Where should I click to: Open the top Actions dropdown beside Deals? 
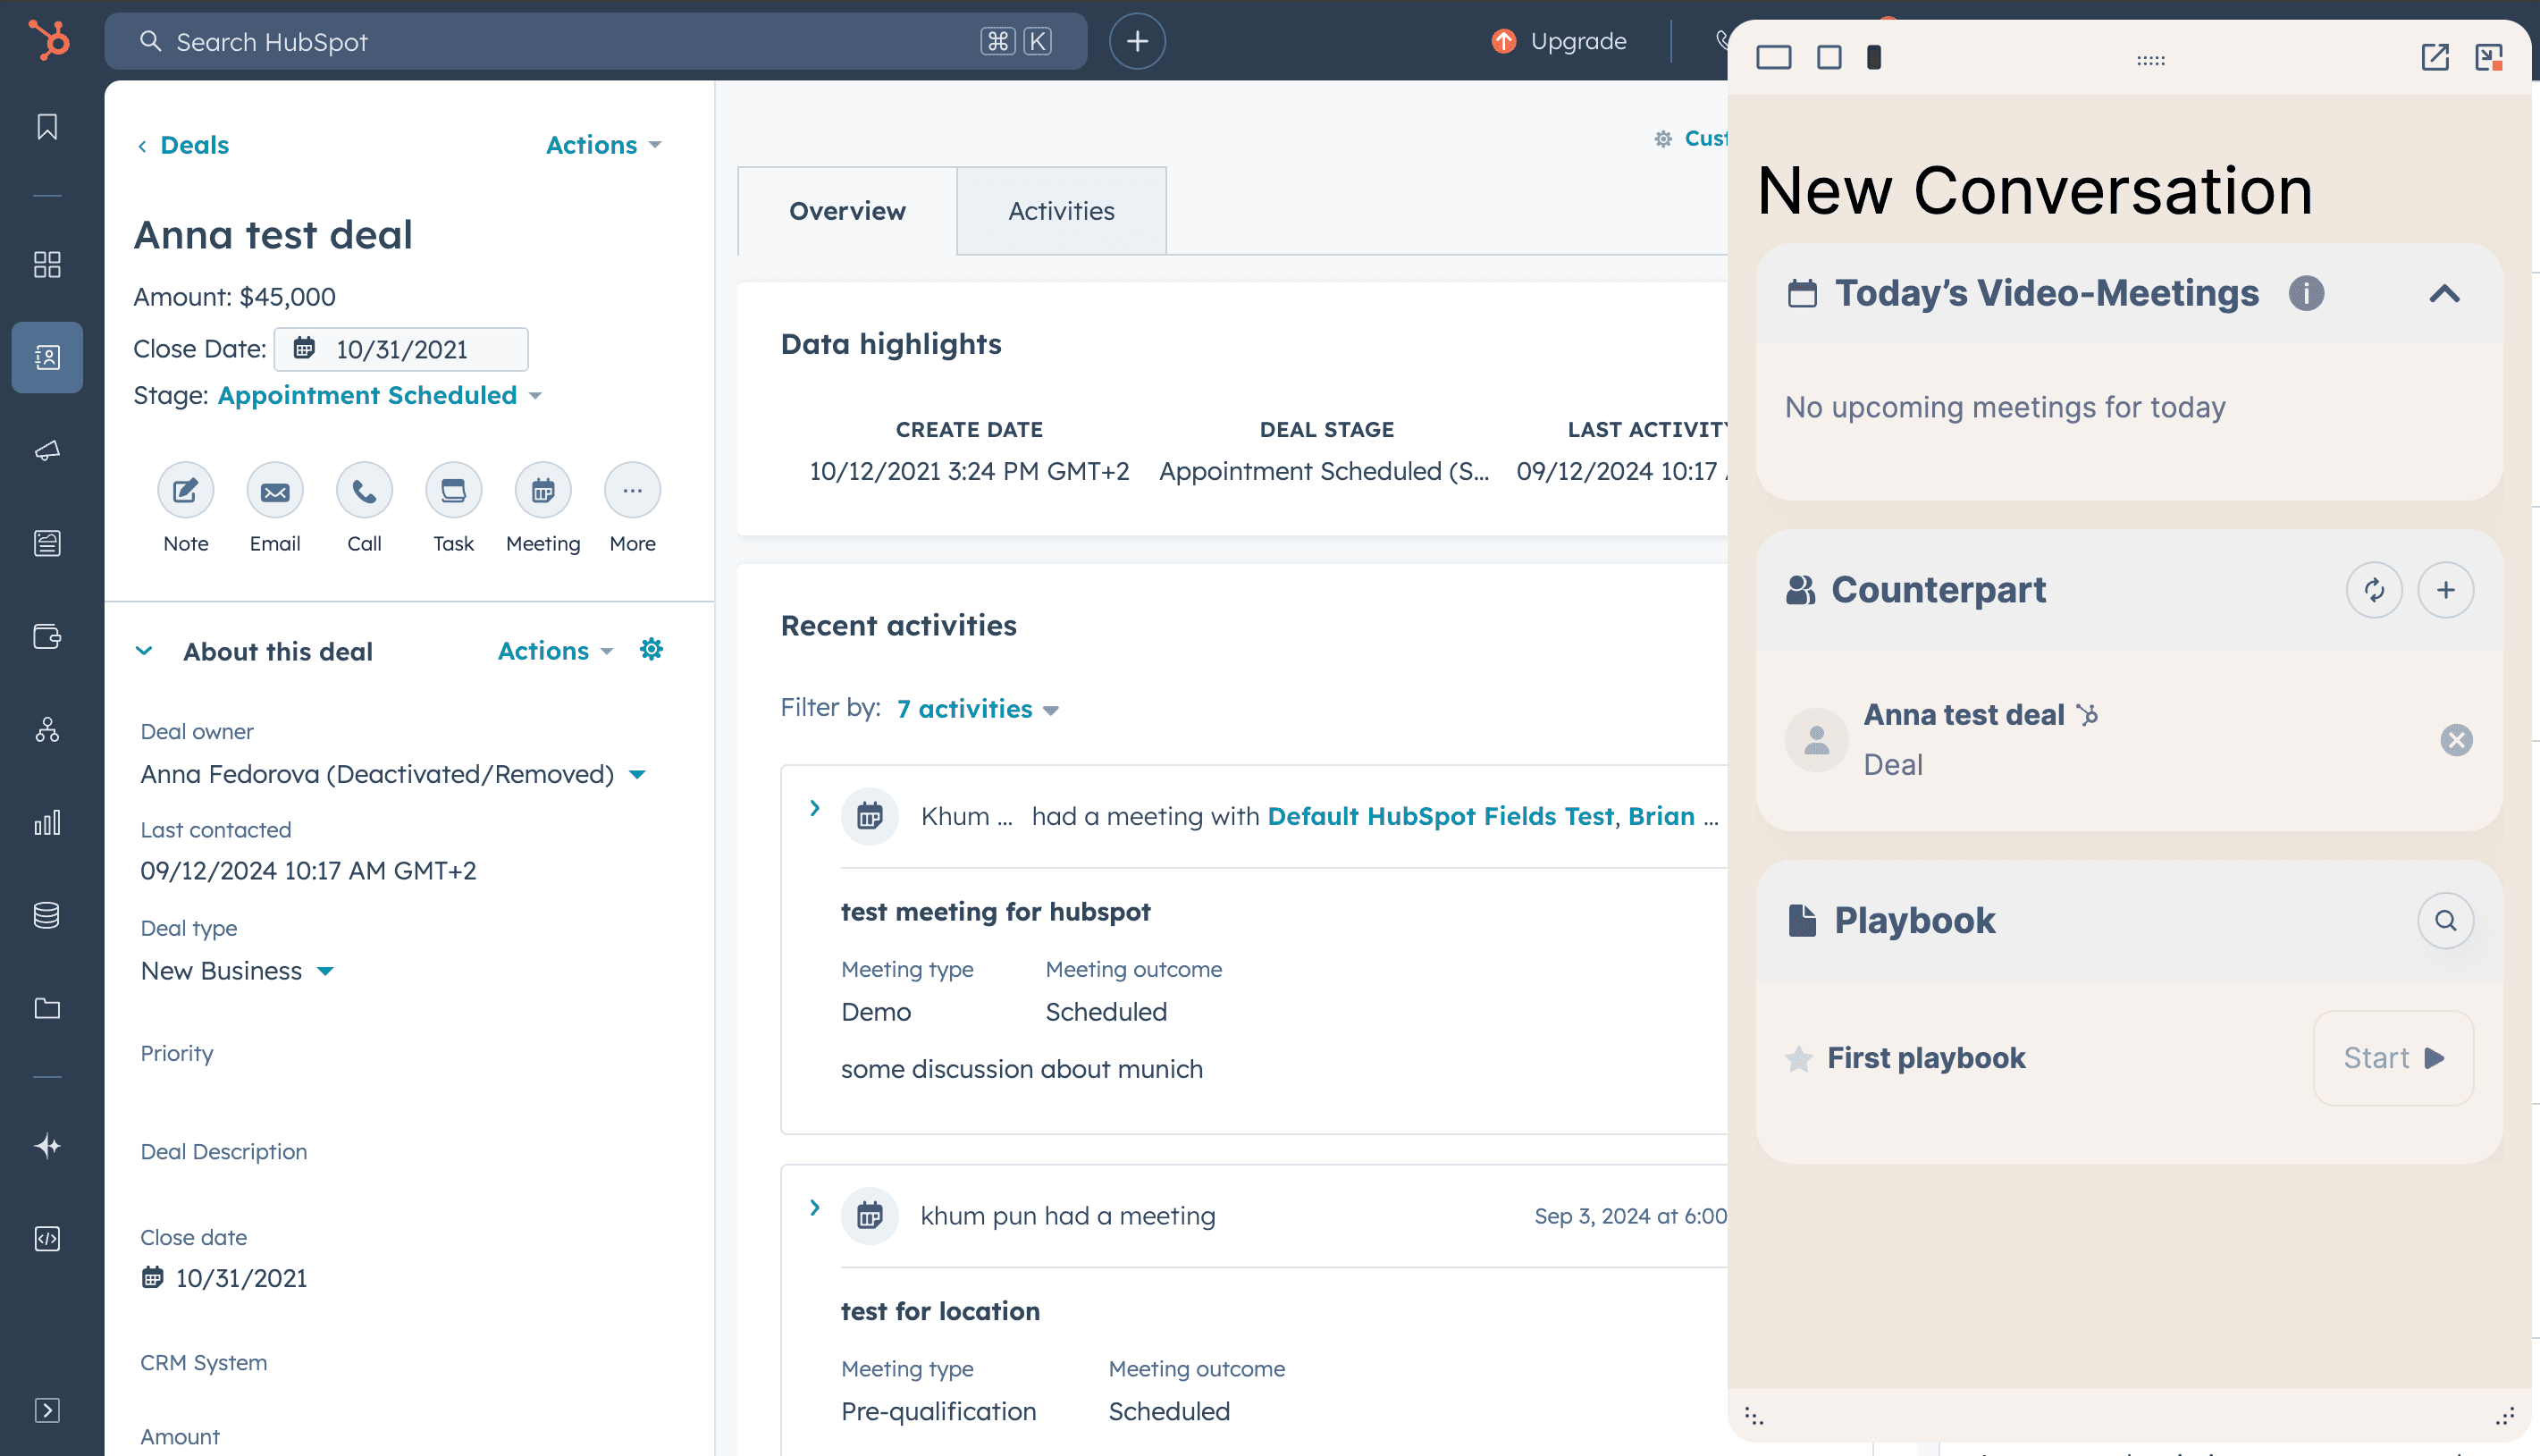point(604,145)
